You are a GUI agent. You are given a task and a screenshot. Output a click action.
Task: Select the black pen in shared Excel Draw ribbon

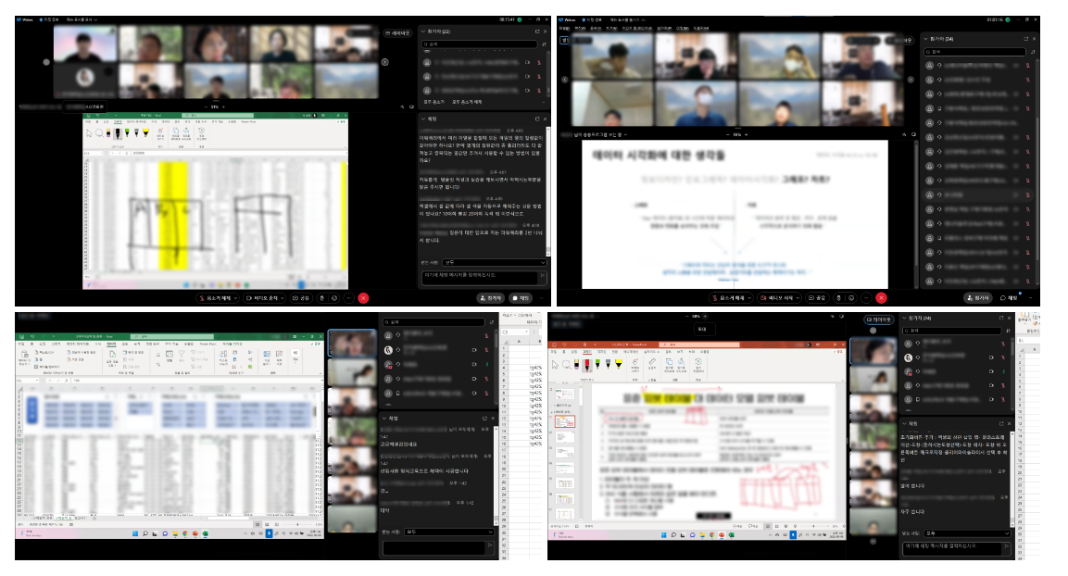click(118, 134)
